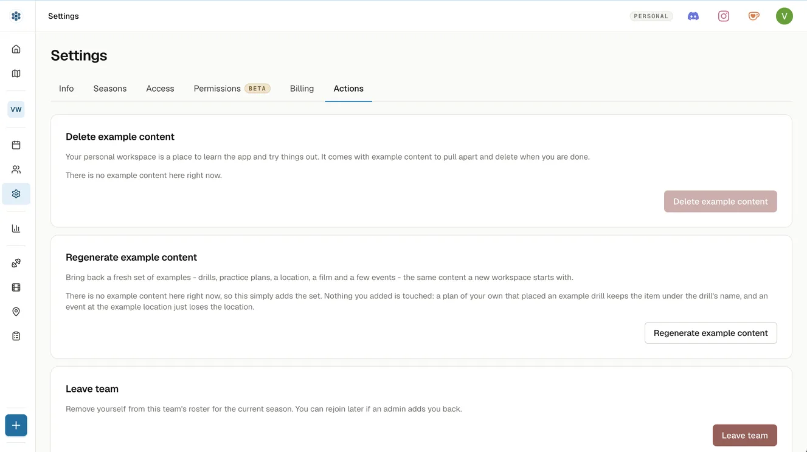Click the 'Leave team' card heading
Image resolution: width=807 pixels, height=452 pixels.
(92, 389)
